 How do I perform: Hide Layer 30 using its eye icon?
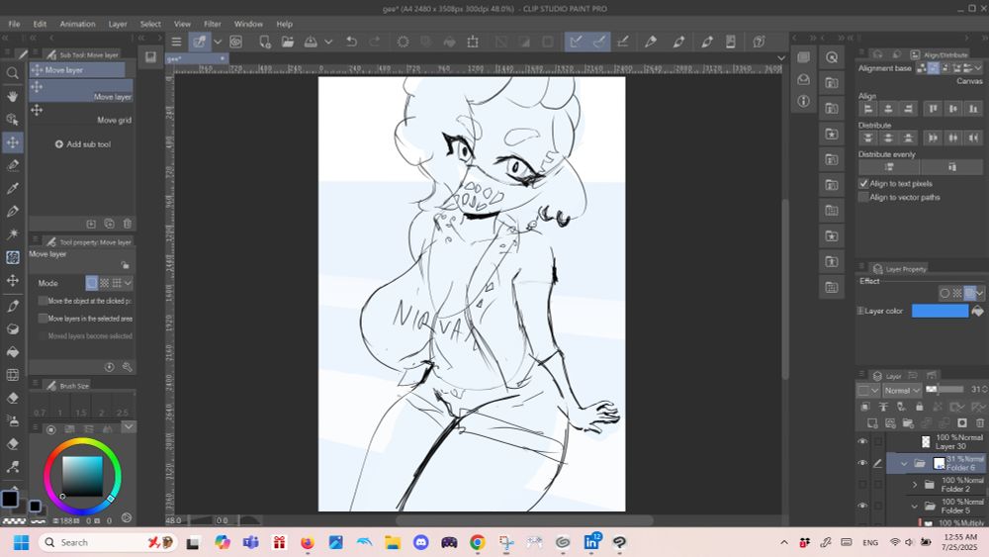pos(862,441)
